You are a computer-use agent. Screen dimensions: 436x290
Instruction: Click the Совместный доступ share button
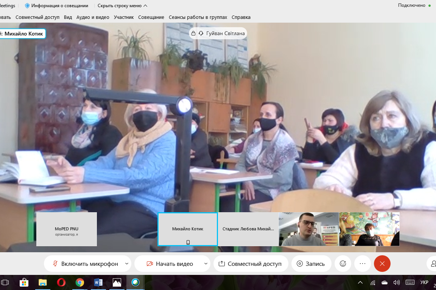pos(250,264)
